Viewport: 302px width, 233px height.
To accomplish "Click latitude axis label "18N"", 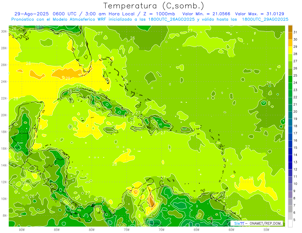I will (x=4, y=132).
